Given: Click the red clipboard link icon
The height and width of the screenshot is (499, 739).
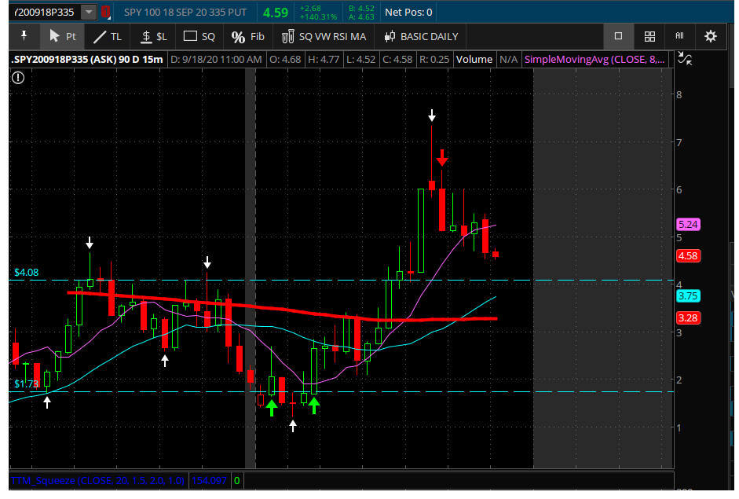Looking at the screenshot, I should point(106,12).
